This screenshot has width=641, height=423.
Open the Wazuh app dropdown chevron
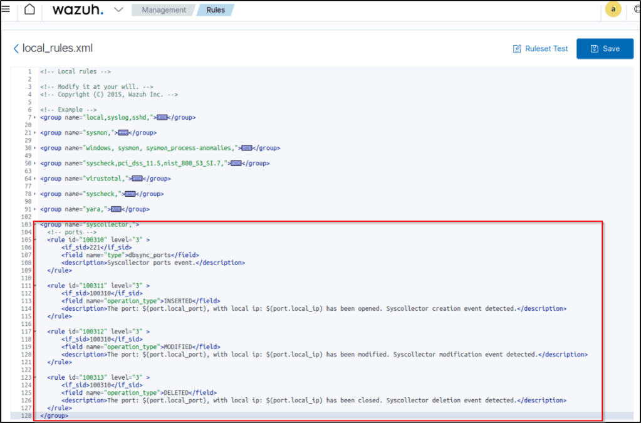(118, 10)
